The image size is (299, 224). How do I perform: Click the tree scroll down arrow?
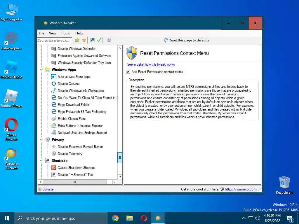pyautogui.click(x=120, y=177)
